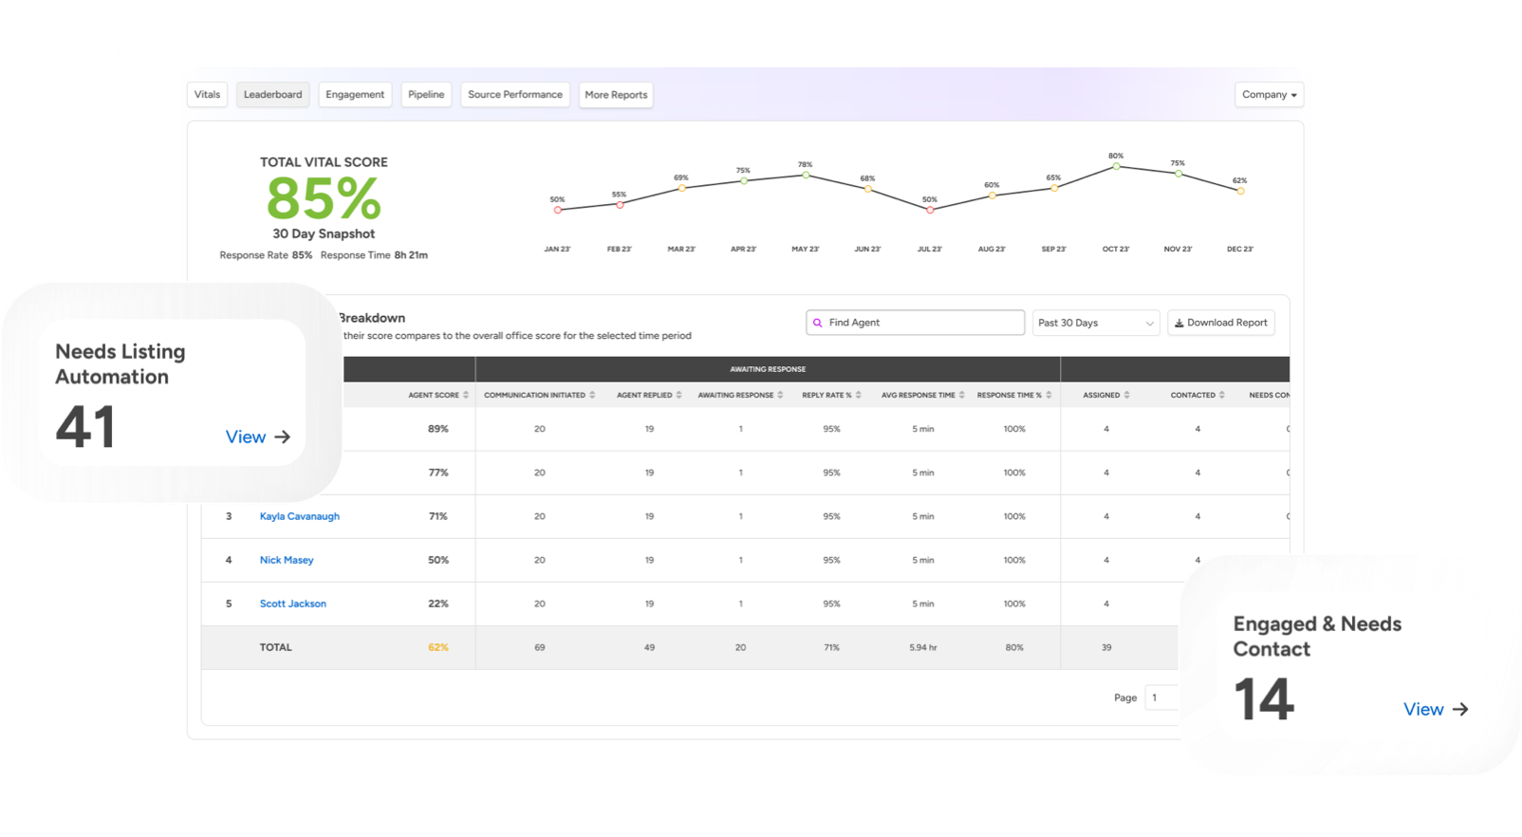Click the Avg Response Time sort icon
Screen dimensions: 1522x837
pyautogui.click(x=961, y=395)
